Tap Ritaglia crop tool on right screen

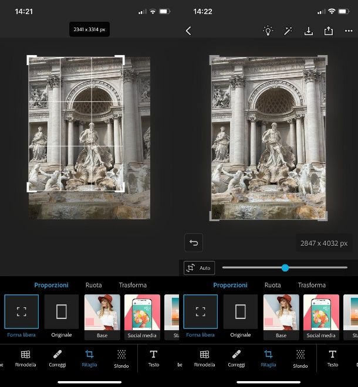click(x=268, y=359)
